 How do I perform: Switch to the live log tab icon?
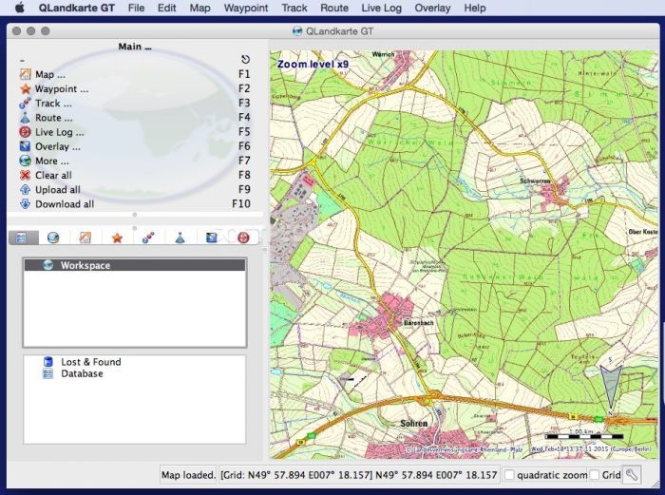tap(243, 238)
